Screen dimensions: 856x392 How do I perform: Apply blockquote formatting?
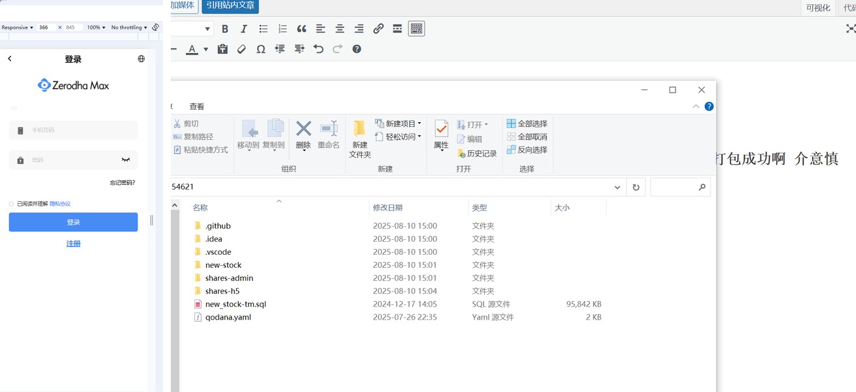pyautogui.click(x=302, y=29)
